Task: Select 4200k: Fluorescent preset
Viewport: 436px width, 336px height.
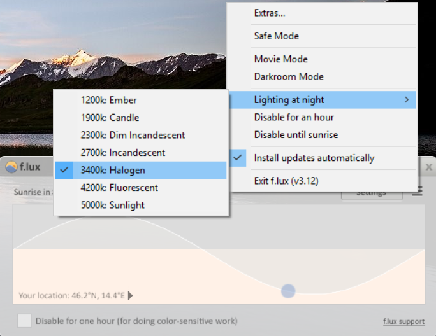Action: [x=141, y=188]
